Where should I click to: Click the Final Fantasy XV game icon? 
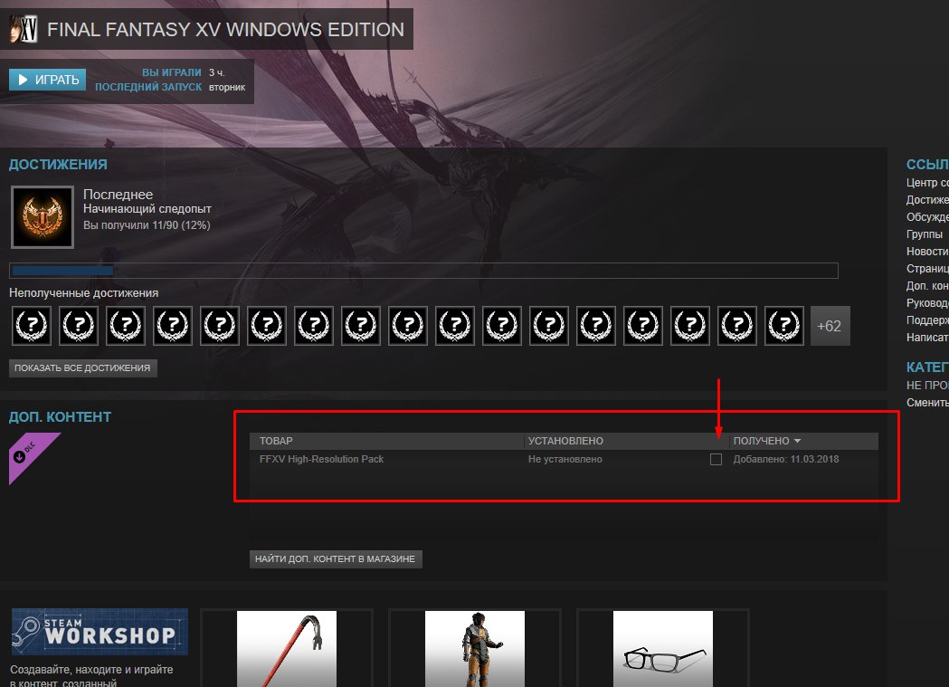pos(24,28)
